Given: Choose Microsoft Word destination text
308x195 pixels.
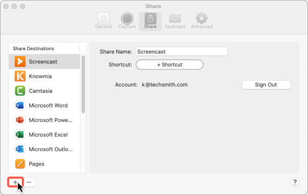Looking at the screenshot, I should coord(48,105).
